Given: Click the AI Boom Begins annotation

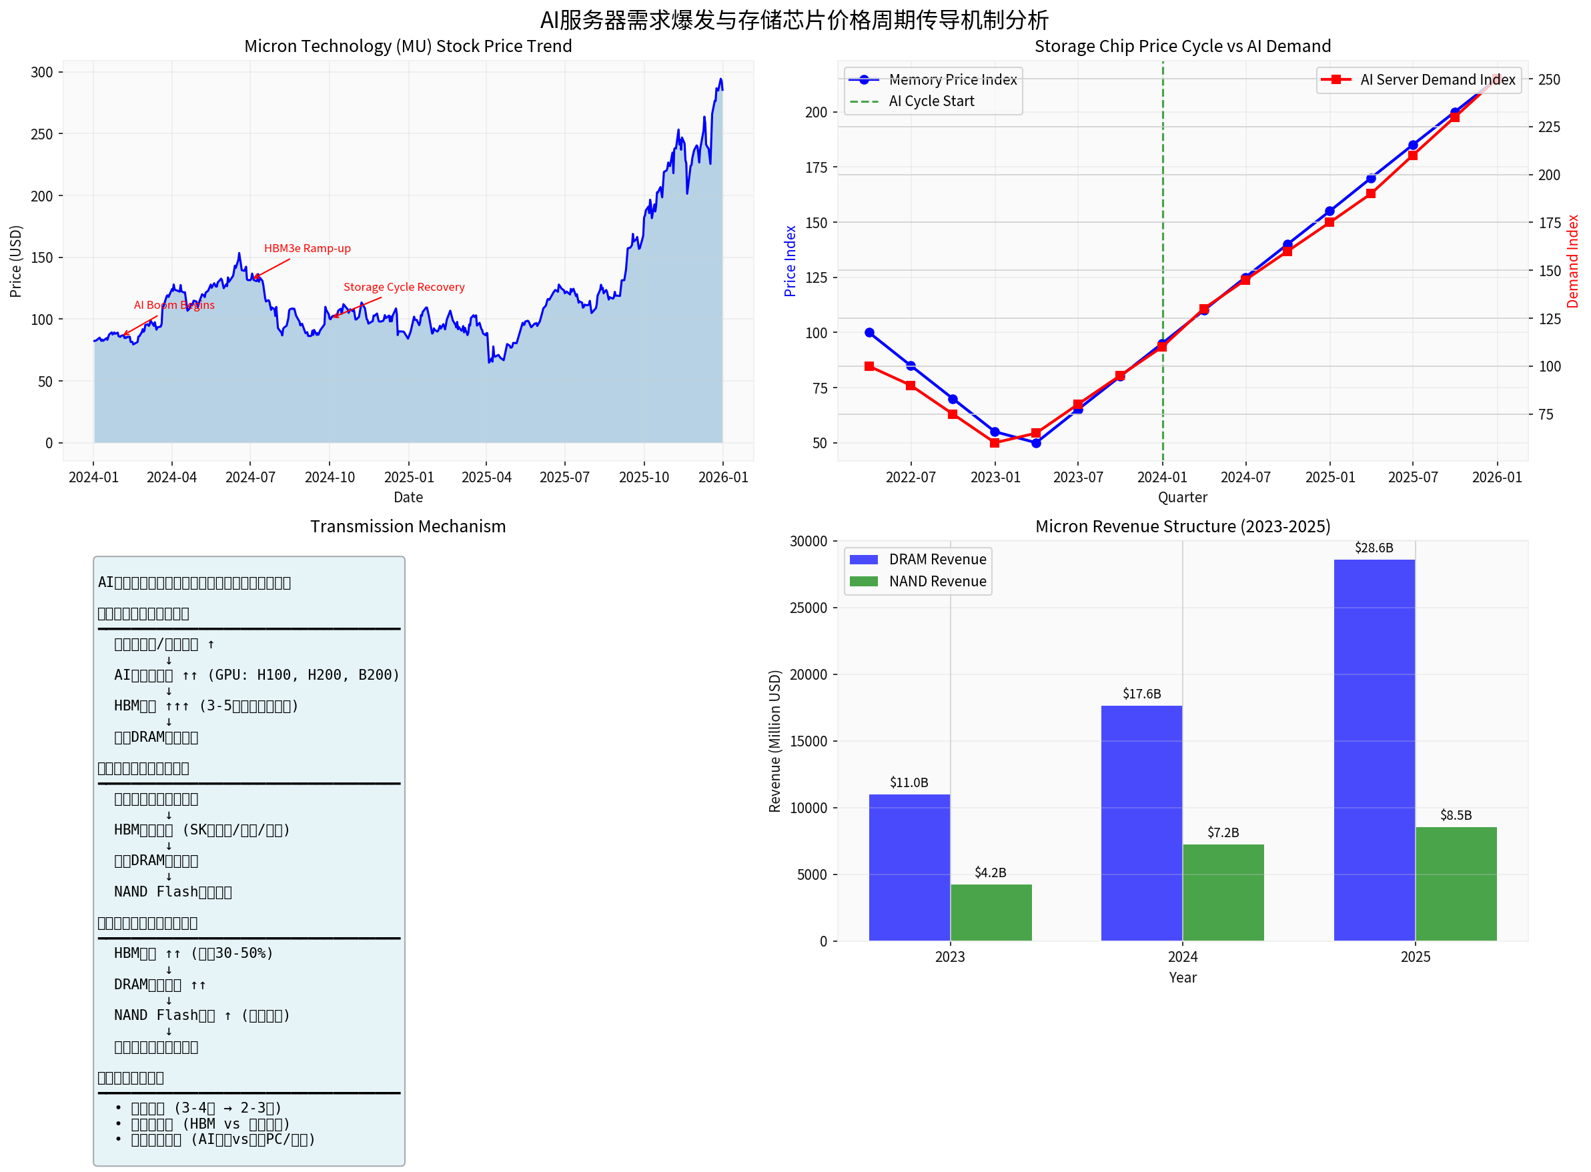Looking at the screenshot, I should point(174,305).
